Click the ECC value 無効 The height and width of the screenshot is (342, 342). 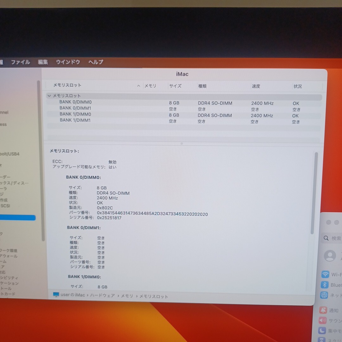point(112,162)
